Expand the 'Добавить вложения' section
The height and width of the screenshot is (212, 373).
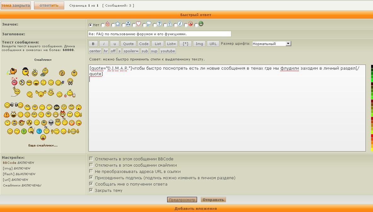pos(195,209)
